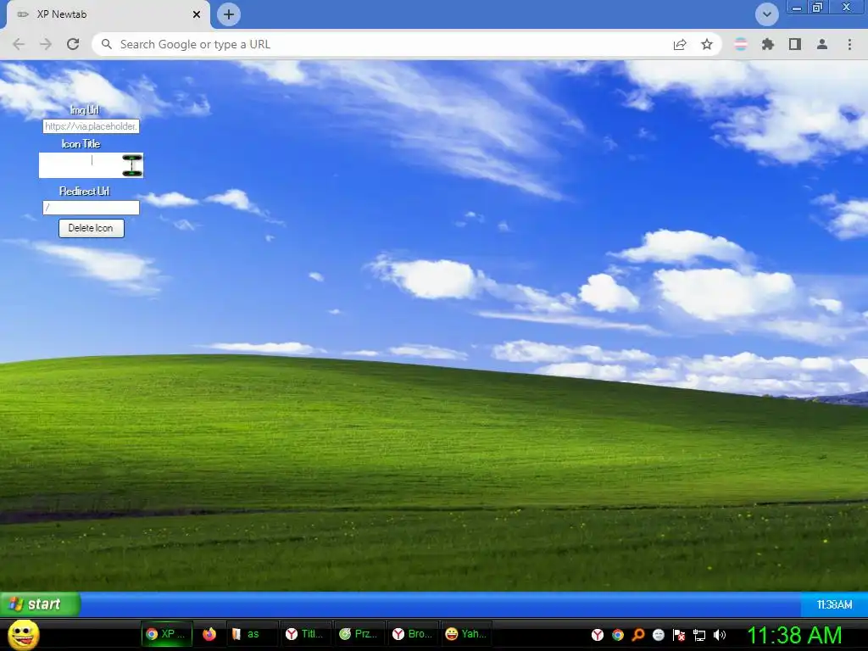868x651 pixels.
Task: Open the volume speaker tray icon
Action: tap(719, 635)
